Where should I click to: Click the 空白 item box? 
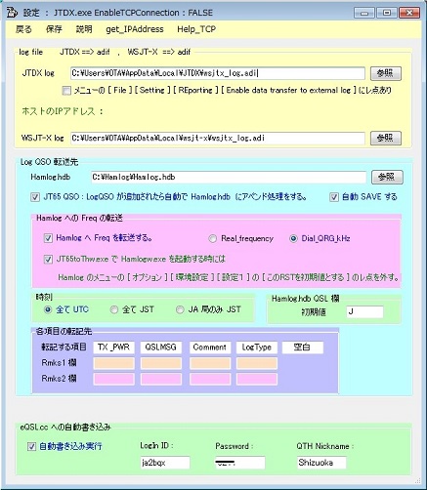click(x=303, y=347)
